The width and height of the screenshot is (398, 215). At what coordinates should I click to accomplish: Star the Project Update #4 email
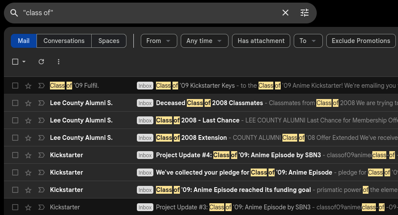click(x=28, y=155)
